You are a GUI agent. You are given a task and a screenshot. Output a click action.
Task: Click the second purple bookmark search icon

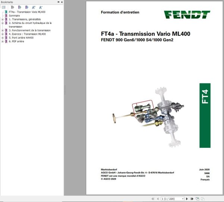tap(19, 7)
